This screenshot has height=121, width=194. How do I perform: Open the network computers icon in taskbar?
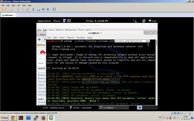pyautogui.click(x=36, y=118)
